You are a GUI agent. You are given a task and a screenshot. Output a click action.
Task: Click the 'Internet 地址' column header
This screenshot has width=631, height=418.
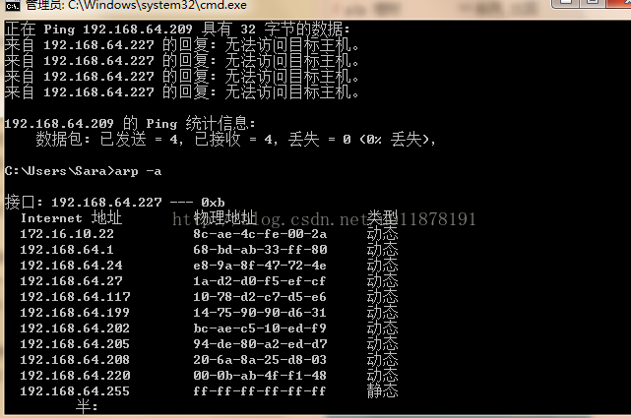71,217
